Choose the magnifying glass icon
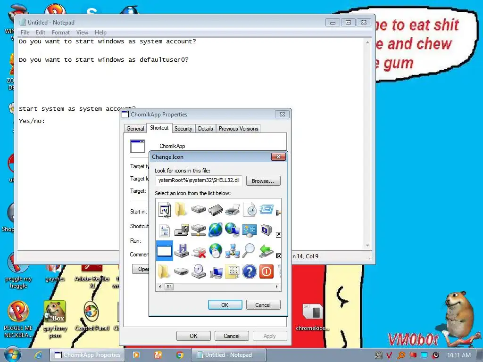Viewport: 483px width, 362px height. [248, 250]
